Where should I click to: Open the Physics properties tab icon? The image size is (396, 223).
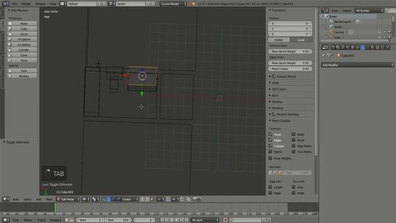pos(387,47)
